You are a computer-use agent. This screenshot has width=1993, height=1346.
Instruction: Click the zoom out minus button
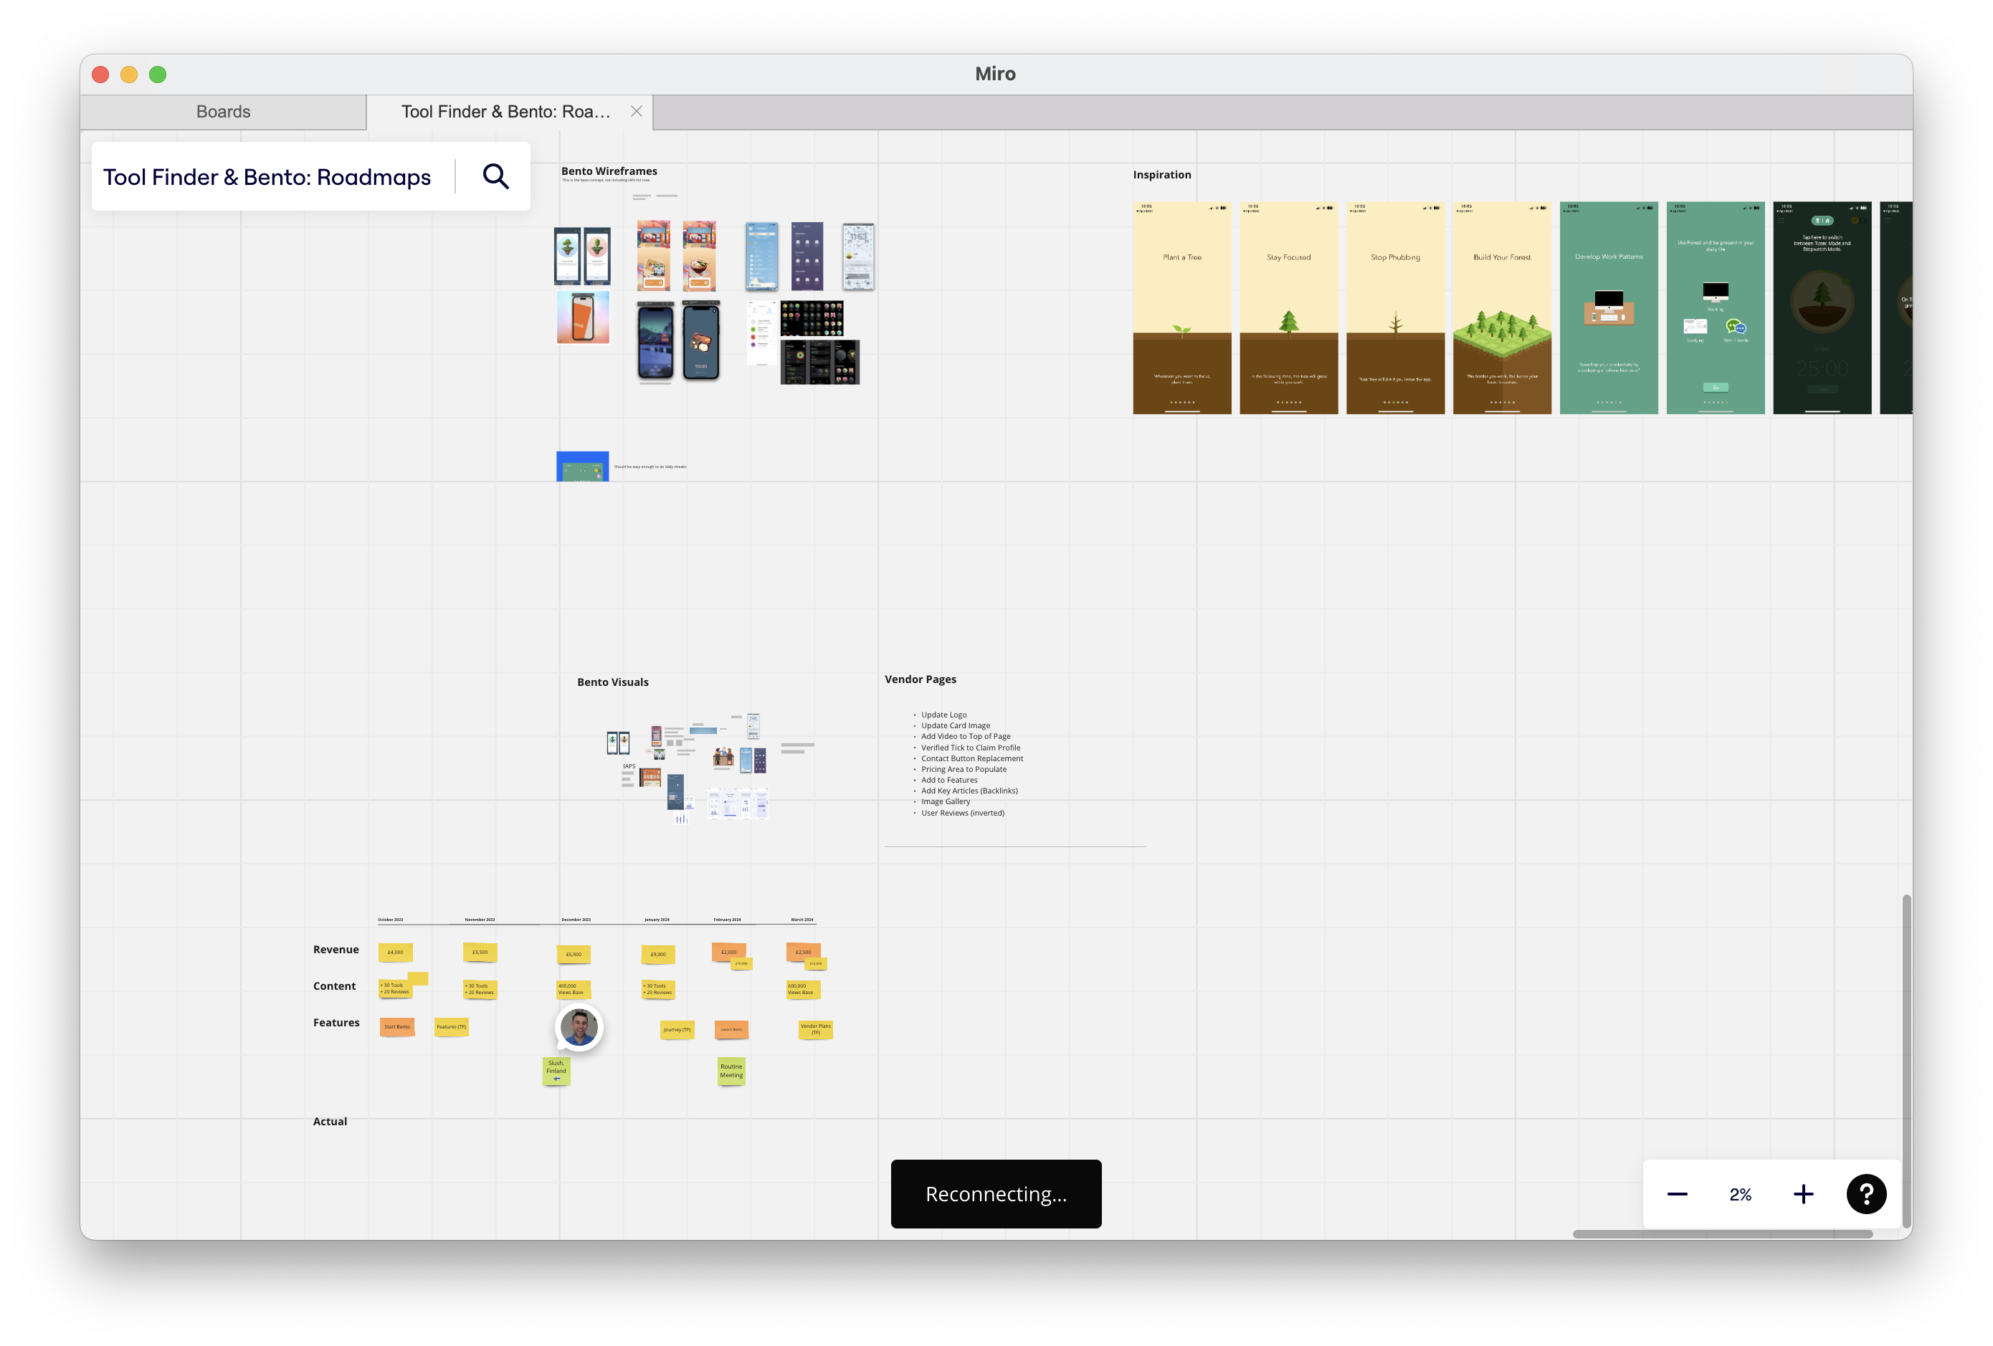click(1679, 1193)
